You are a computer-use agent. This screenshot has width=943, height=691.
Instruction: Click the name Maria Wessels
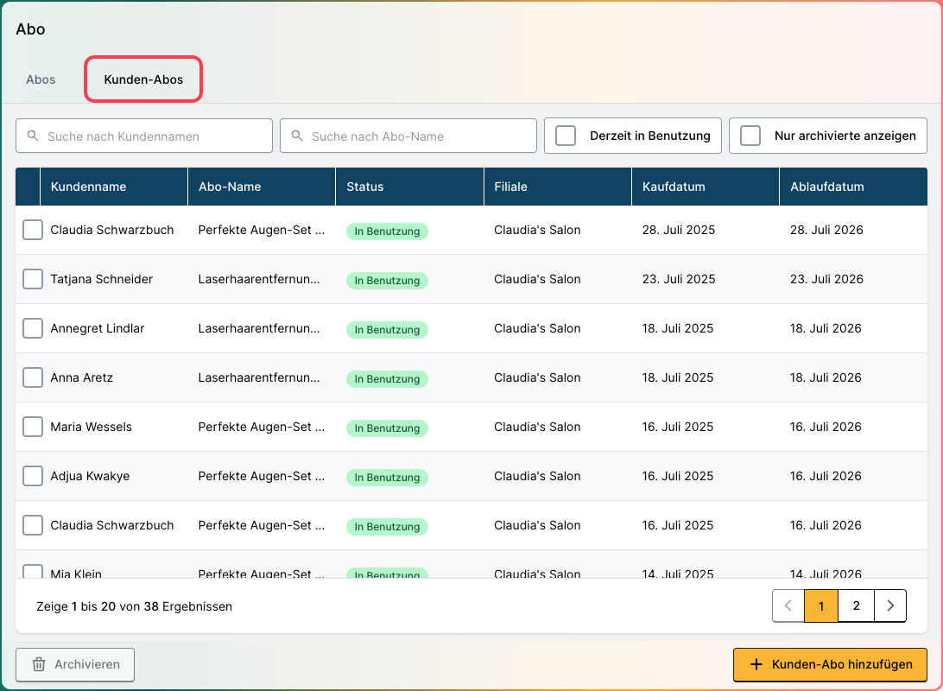tap(91, 427)
